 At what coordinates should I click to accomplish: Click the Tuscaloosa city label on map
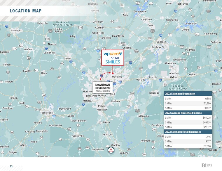pyautogui.click(x=46, y=113)
